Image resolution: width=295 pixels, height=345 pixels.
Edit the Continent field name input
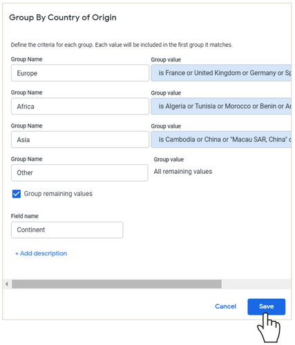pyautogui.click(x=67, y=230)
